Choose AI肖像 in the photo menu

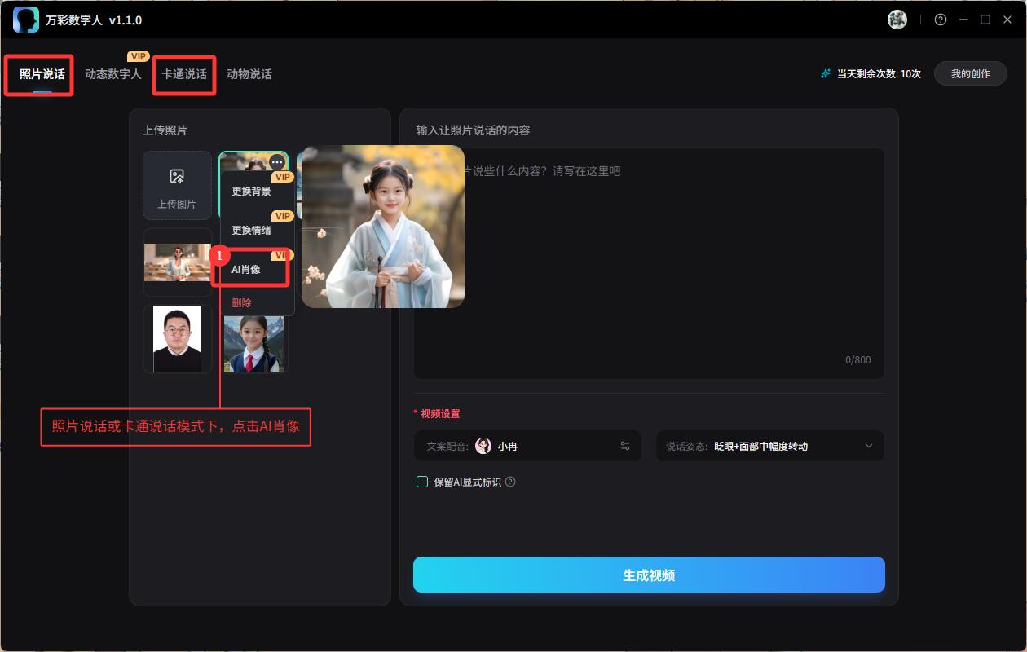coord(246,270)
